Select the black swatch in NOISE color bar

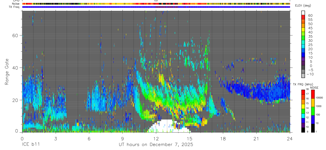(313, 128)
